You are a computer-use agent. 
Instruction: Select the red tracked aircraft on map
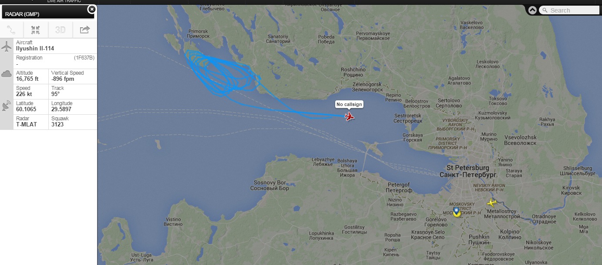349,116
